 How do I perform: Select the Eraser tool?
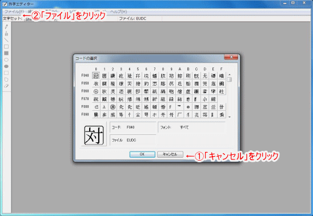[x=6, y=86]
